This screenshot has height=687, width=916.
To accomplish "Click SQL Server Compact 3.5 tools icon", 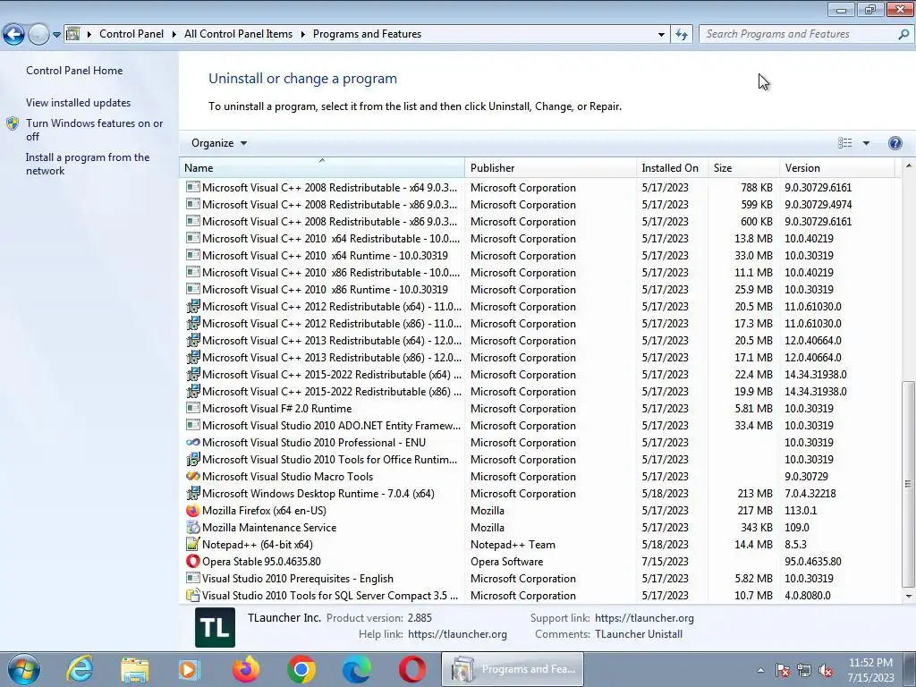I will point(193,595).
